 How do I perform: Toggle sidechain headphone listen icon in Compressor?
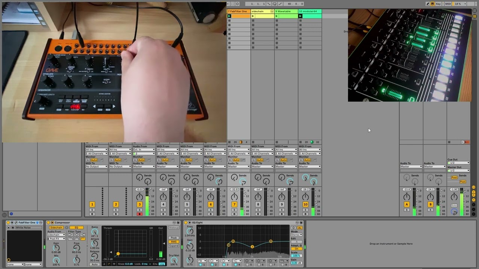point(67,228)
